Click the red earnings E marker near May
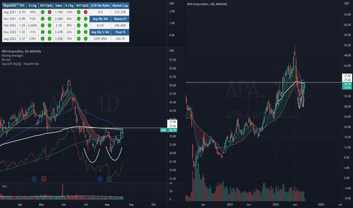This screenshot has height=208, width=353. click(44, 179)
